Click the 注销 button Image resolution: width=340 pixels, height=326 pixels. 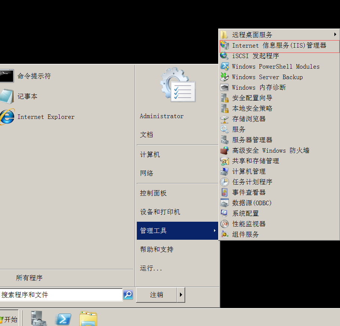click(157, 295)
